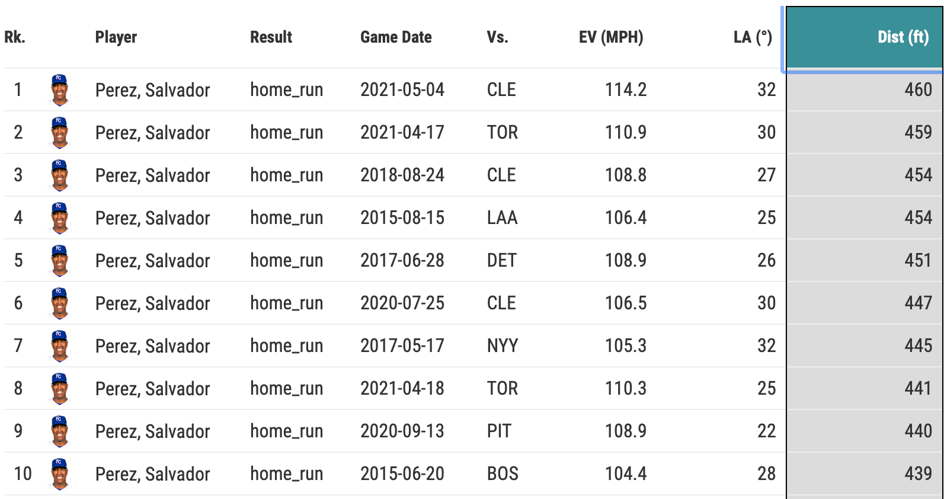Sort table by Dist (ft) column
Screen dimensions: 944x499
[x=903, y=37]
